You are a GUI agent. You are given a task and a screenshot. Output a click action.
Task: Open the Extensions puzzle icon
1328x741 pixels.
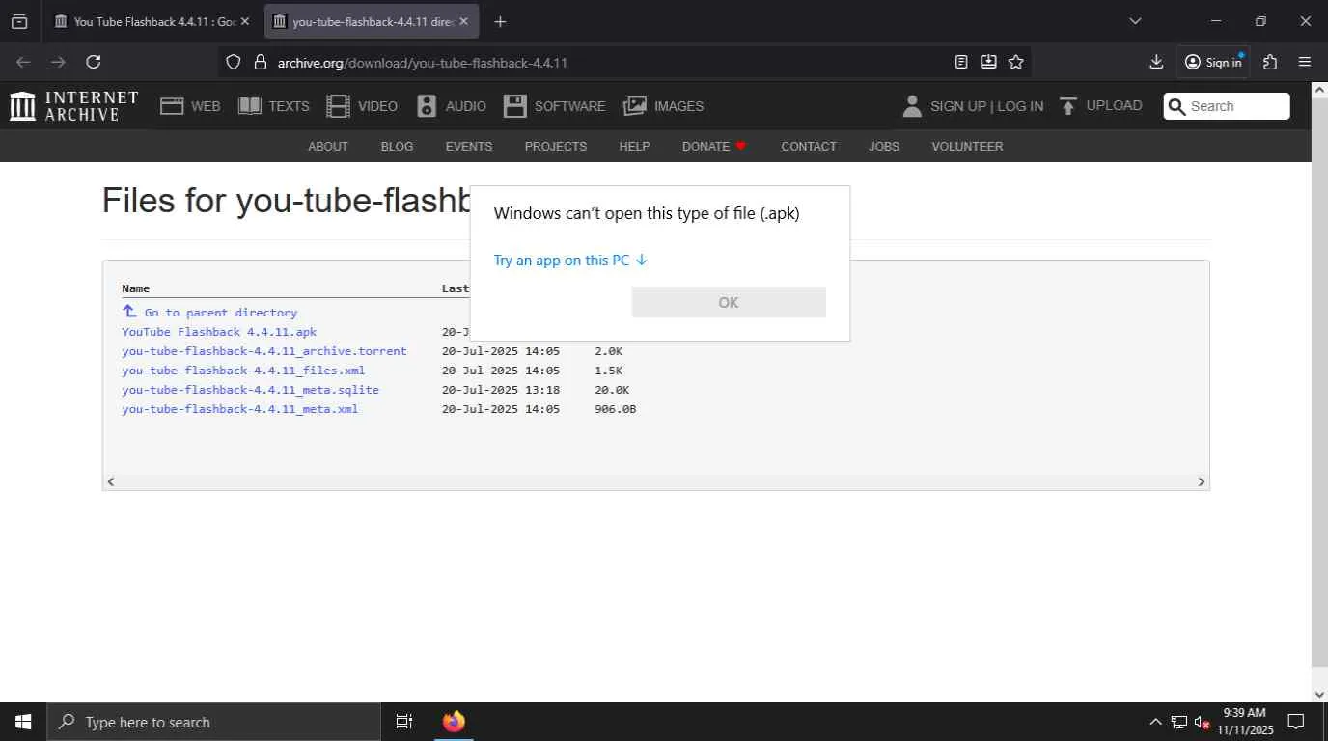(1270, 62)
